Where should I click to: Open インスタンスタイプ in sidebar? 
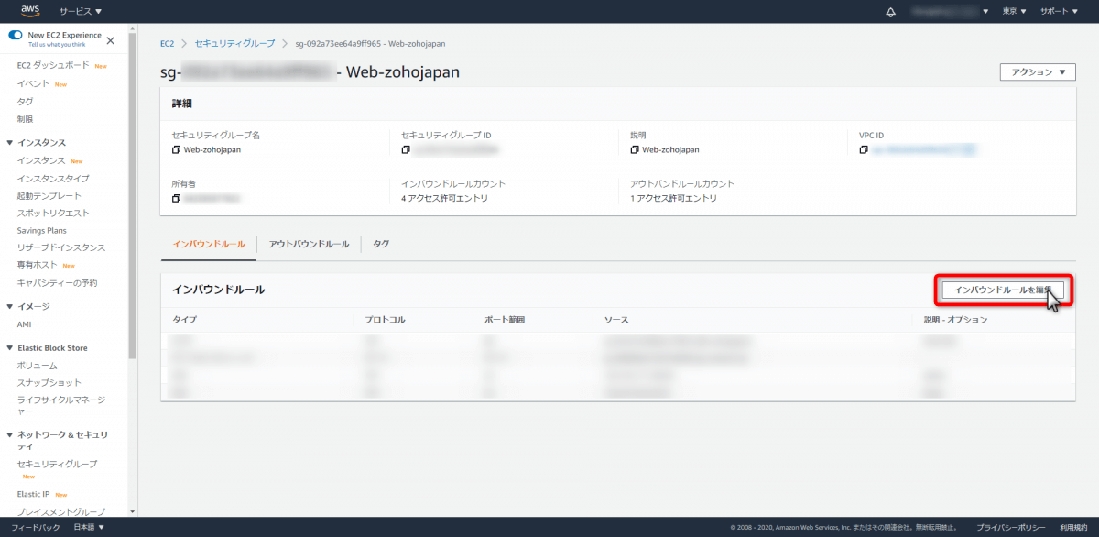click(53, 179)
